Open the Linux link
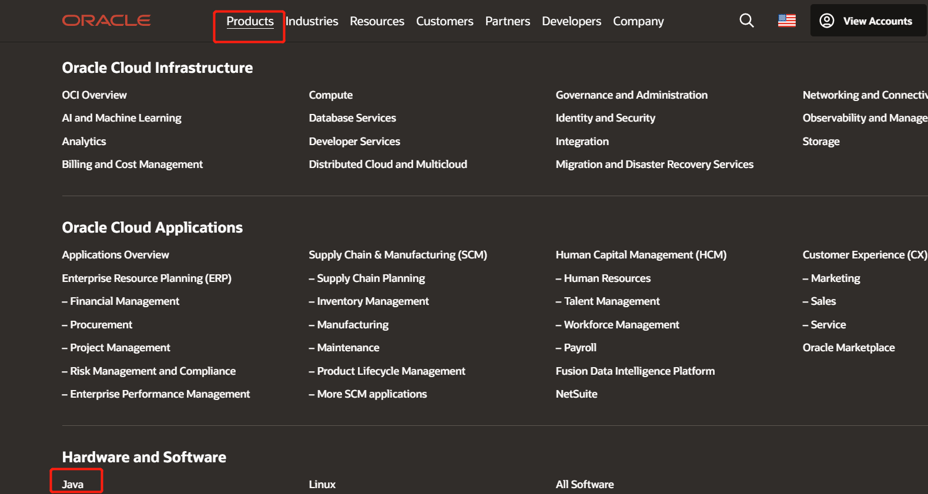 point(322,485)
